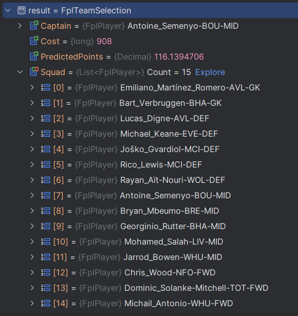Image resolution: width=298 pixels, height=316 pixels.
Task: Select the PredictedPoints property name
Action: tap(72, 57)
